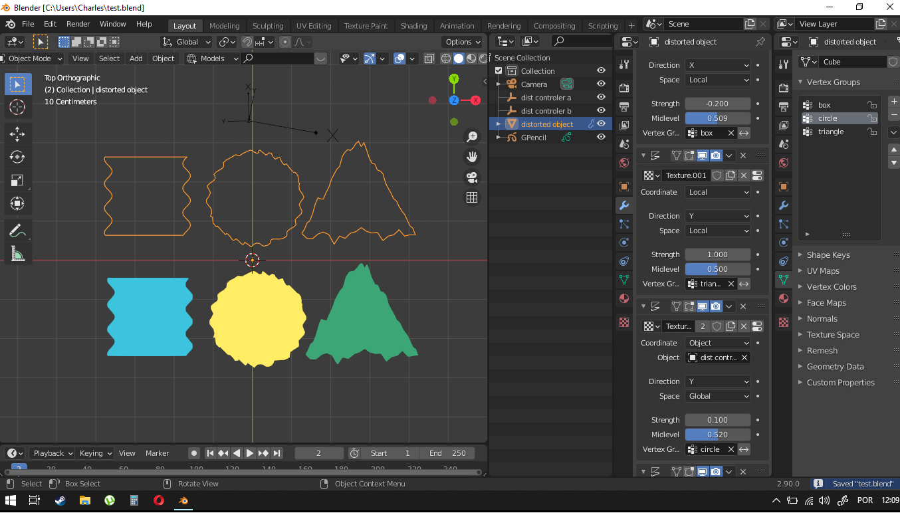The width and height of the screenshot is (900, 513).
Task: Select the Measure tool
Action: click(x=17, y=254)
